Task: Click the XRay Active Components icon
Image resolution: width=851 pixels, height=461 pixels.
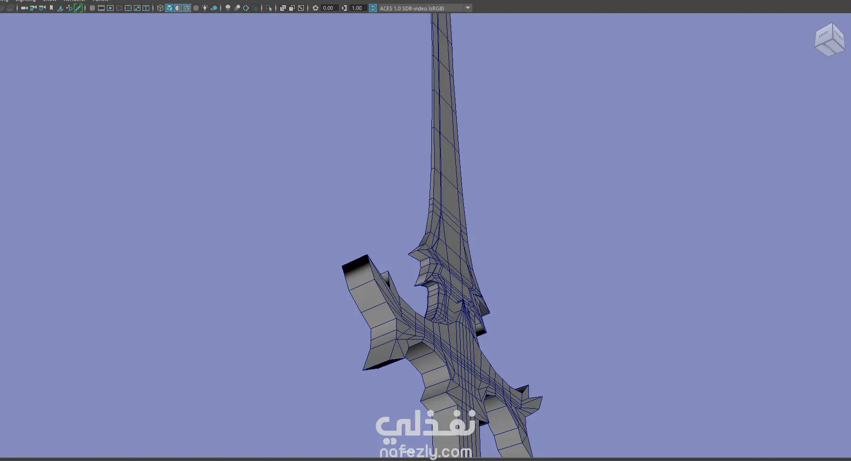Action: (292, 8)
